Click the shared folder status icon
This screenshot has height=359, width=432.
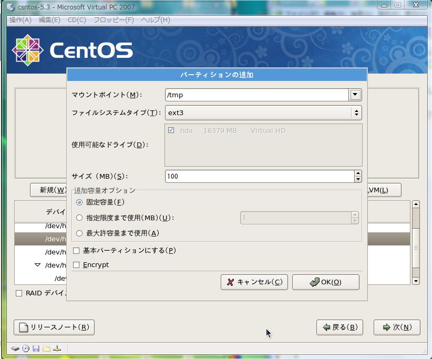pyautogui.click(x=46, y=348)
